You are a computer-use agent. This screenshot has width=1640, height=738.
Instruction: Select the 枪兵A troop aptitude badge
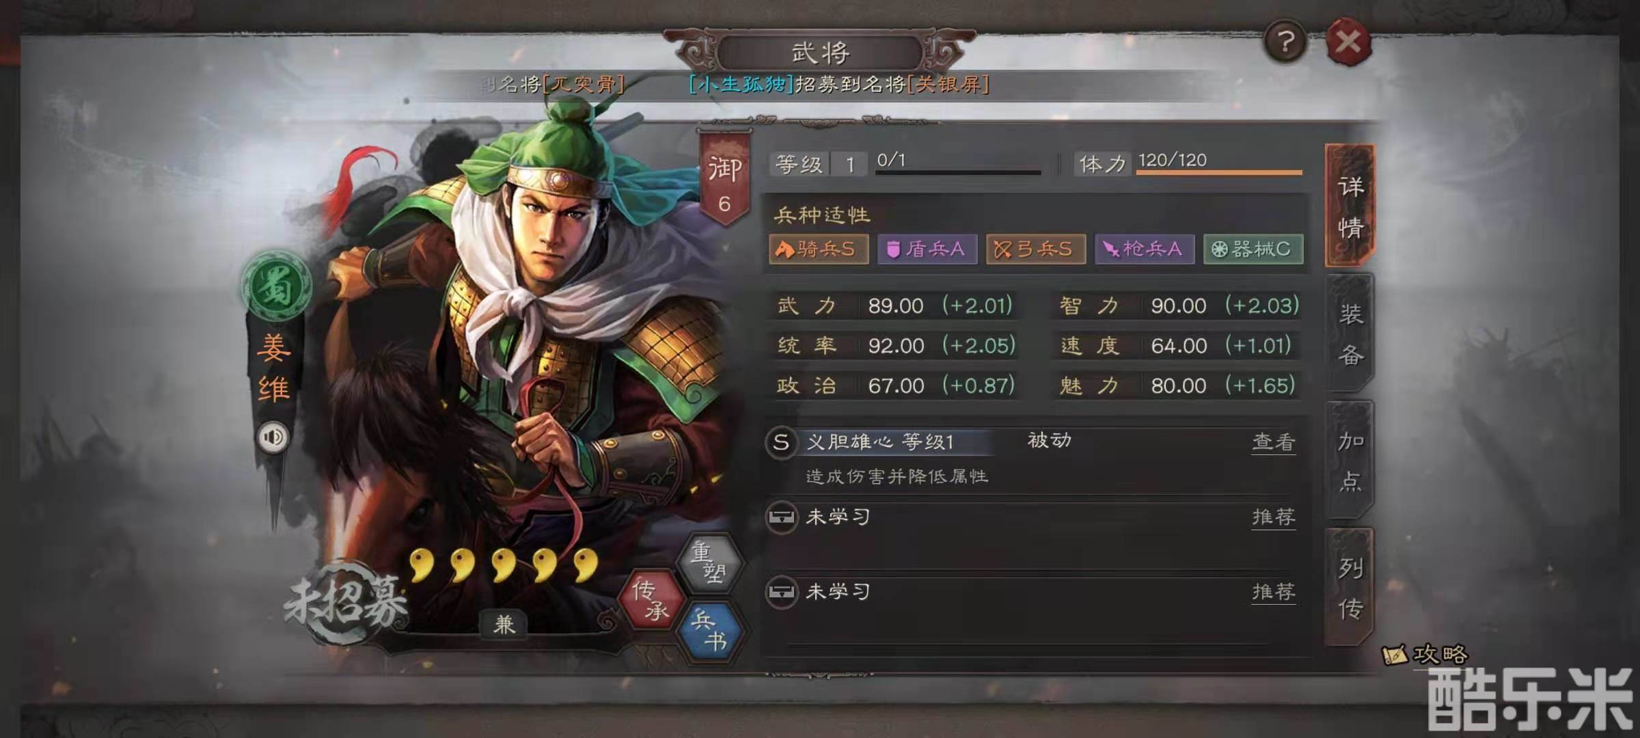[x=1145, y=249]
